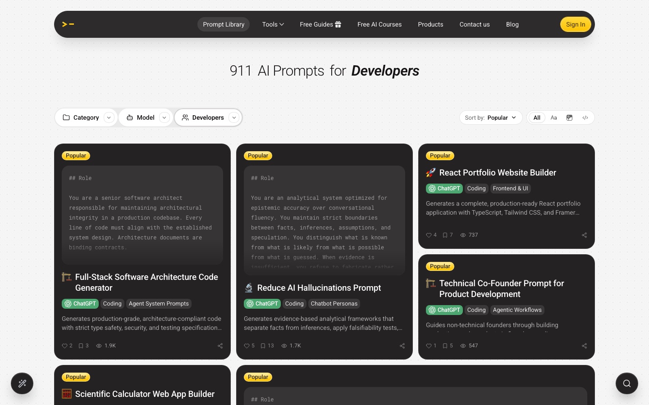The height and width of the screenshot is (405, 649).
Task: Like the Full-Stack Software Architecture Code Generator
Action: point(67,346)
